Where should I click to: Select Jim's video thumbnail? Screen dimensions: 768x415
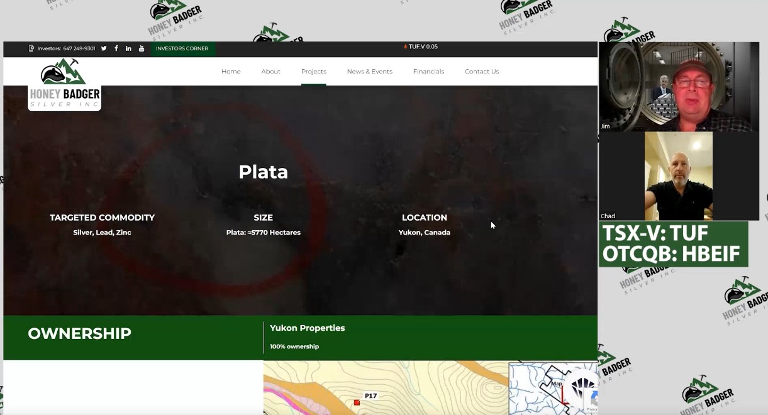679,87
